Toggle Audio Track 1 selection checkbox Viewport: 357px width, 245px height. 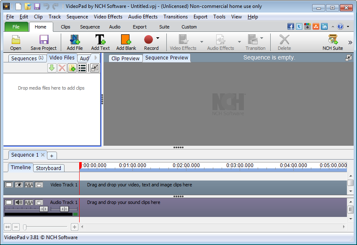[x=9, y=202]
